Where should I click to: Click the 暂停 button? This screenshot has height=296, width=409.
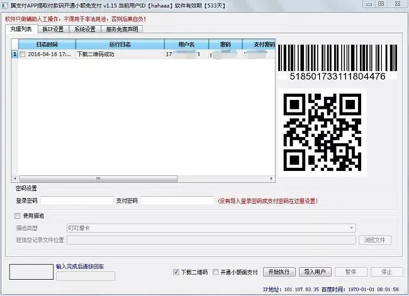[x=351, y=271]
